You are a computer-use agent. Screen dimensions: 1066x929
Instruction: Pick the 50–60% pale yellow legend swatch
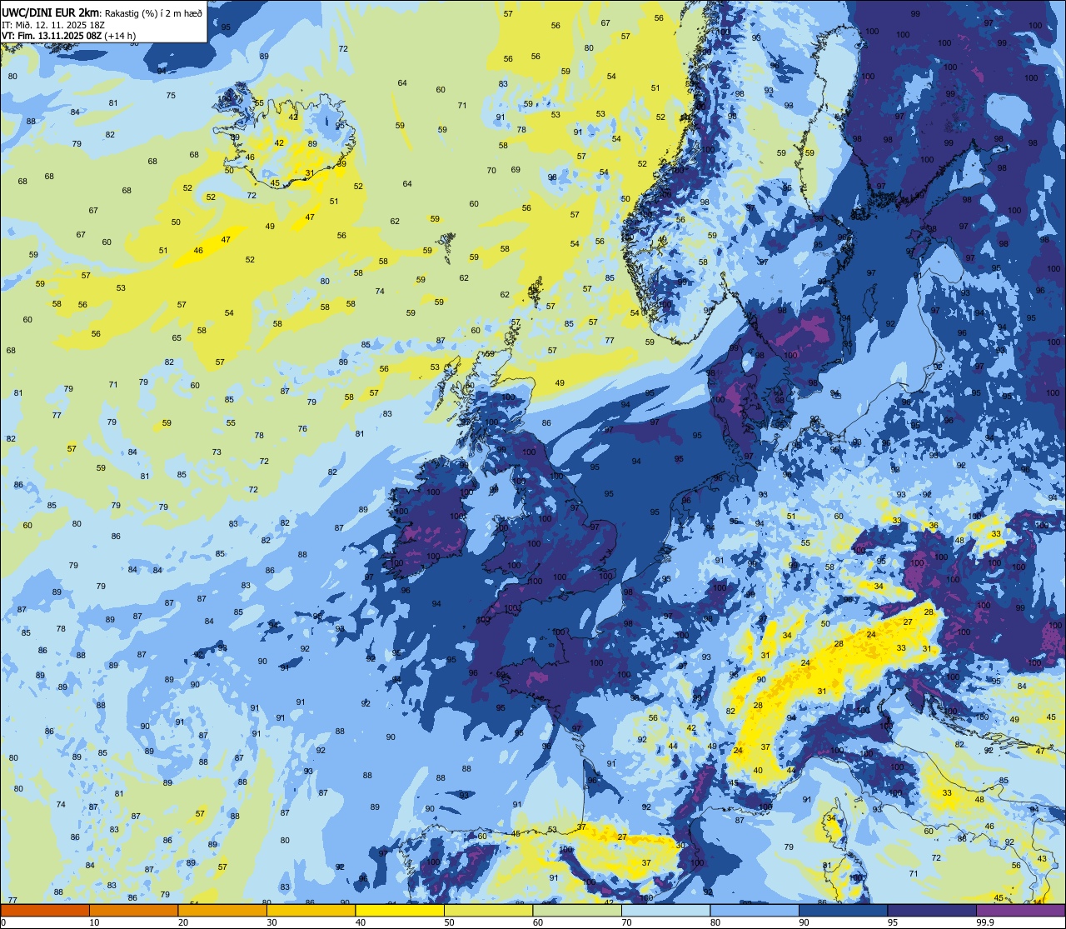click(x=488, y=910)
